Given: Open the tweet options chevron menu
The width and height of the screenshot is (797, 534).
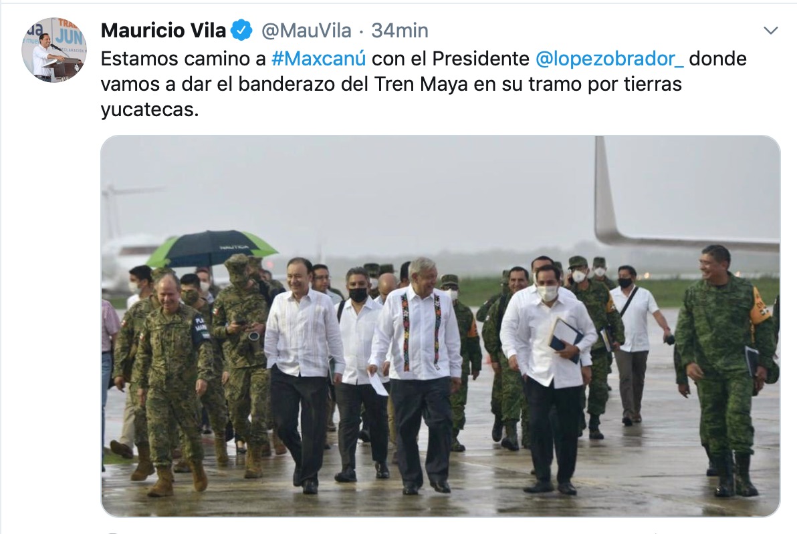Looking at the screenshot, I should pos(770,31).
